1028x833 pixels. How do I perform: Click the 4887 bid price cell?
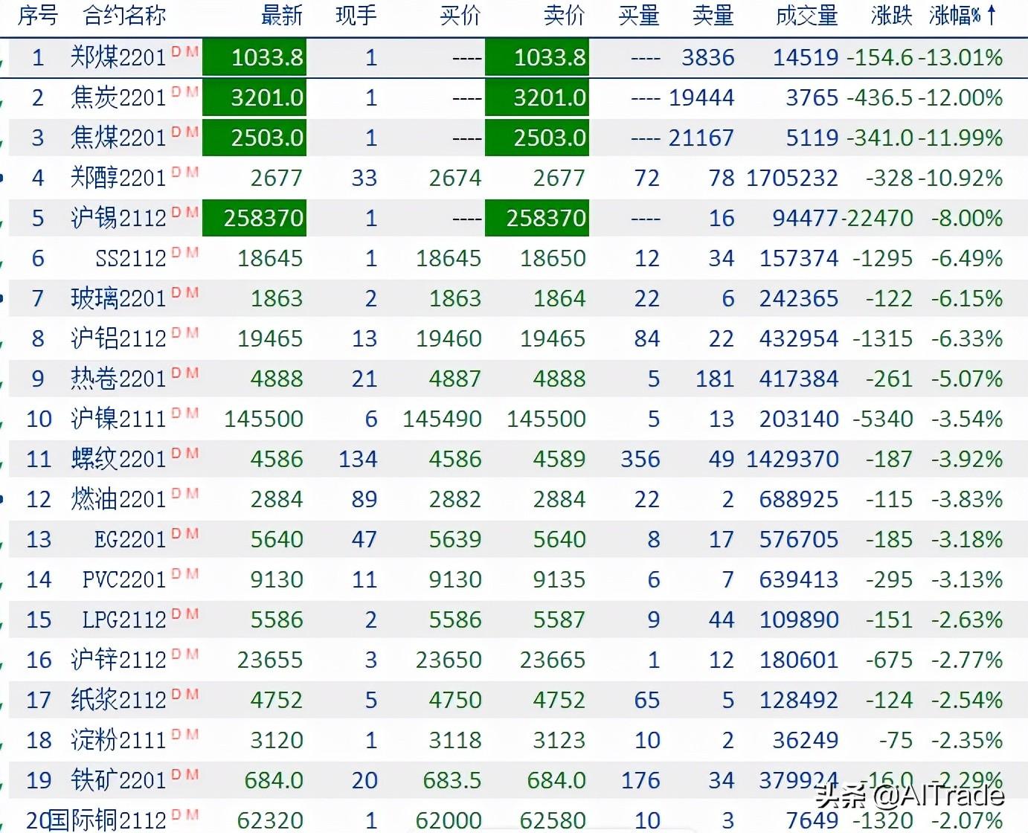[455, 379]
